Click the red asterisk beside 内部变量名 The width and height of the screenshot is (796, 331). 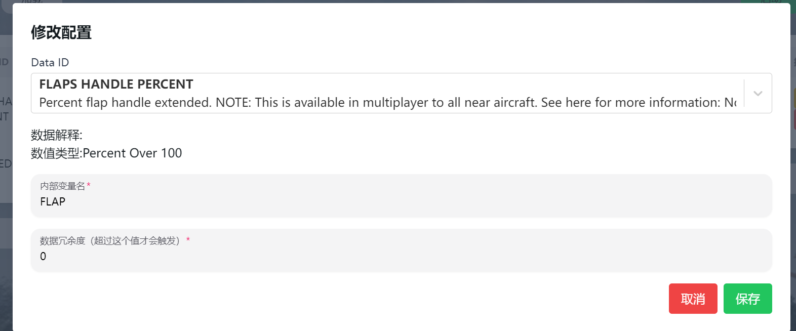coord(88,186)
